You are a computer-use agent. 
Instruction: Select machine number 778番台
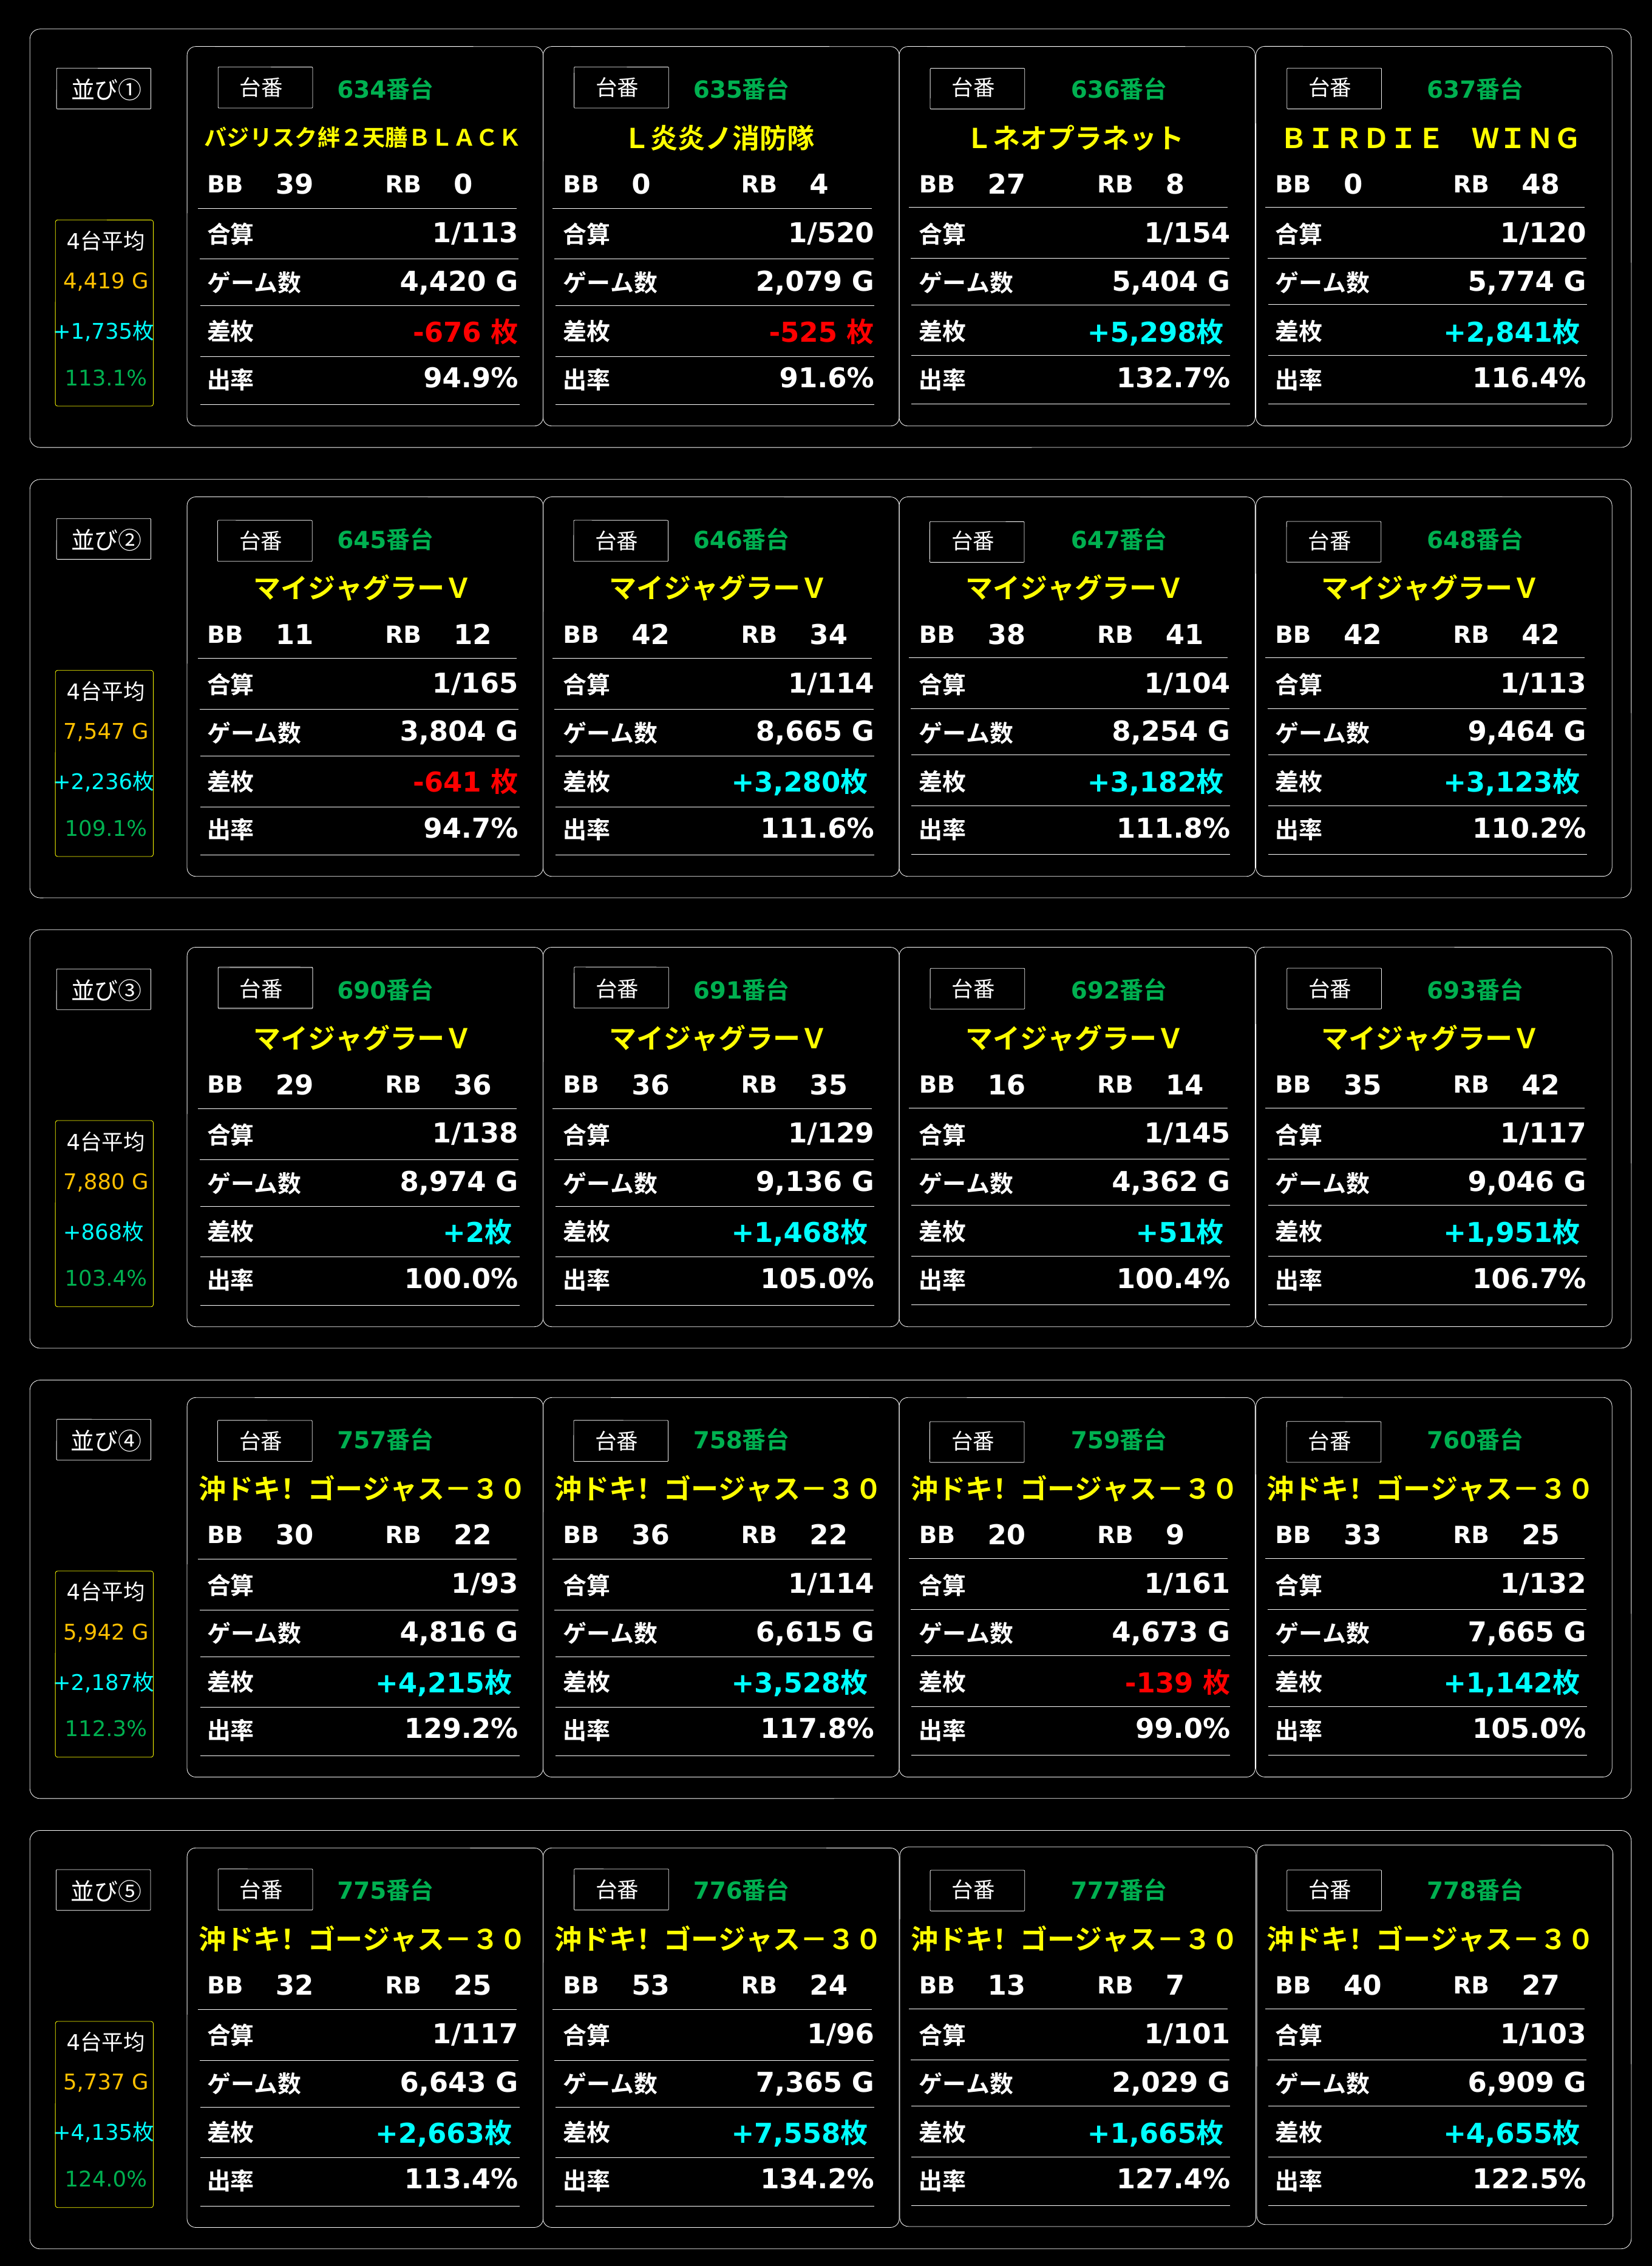click(1474, 1890)
